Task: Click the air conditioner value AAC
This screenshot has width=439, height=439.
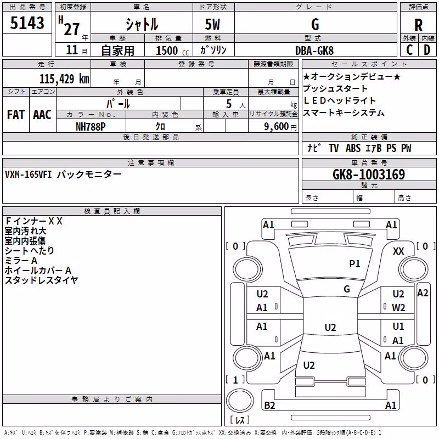Action: point(42,115)
